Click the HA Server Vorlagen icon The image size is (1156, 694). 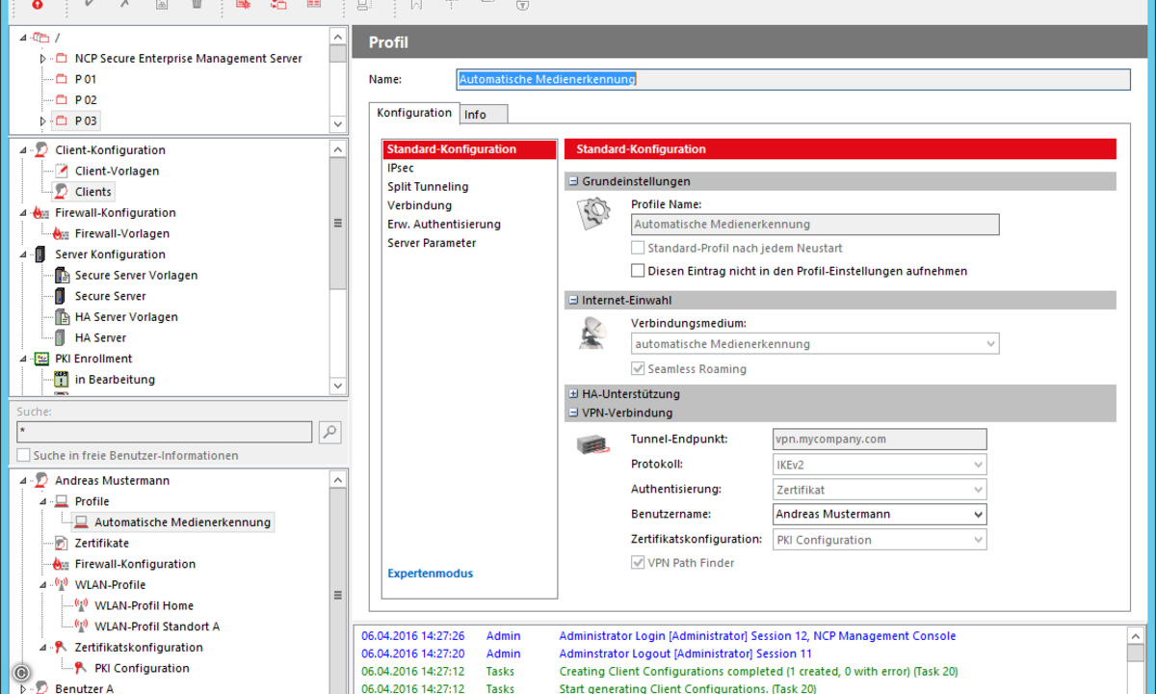click(x=61, y=317)
